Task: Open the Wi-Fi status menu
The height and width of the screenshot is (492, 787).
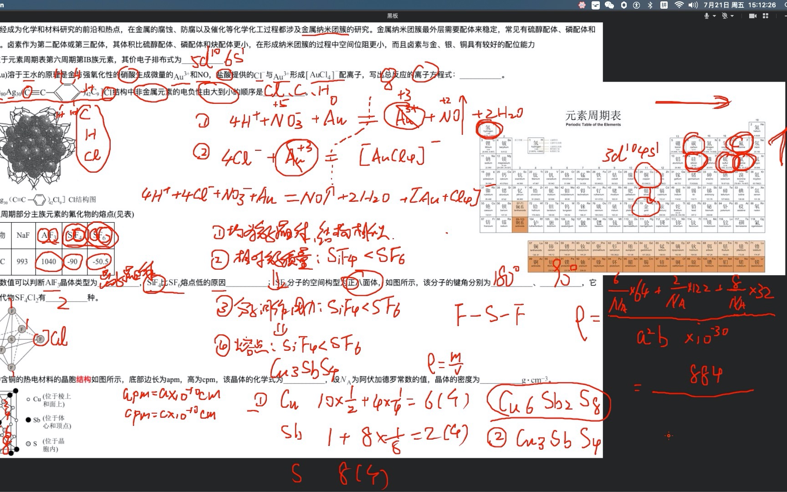Action: [679, 5]
